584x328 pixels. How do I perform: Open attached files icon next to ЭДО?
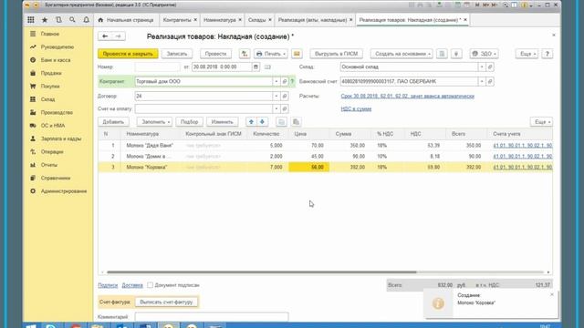click(x=456, y=54)
